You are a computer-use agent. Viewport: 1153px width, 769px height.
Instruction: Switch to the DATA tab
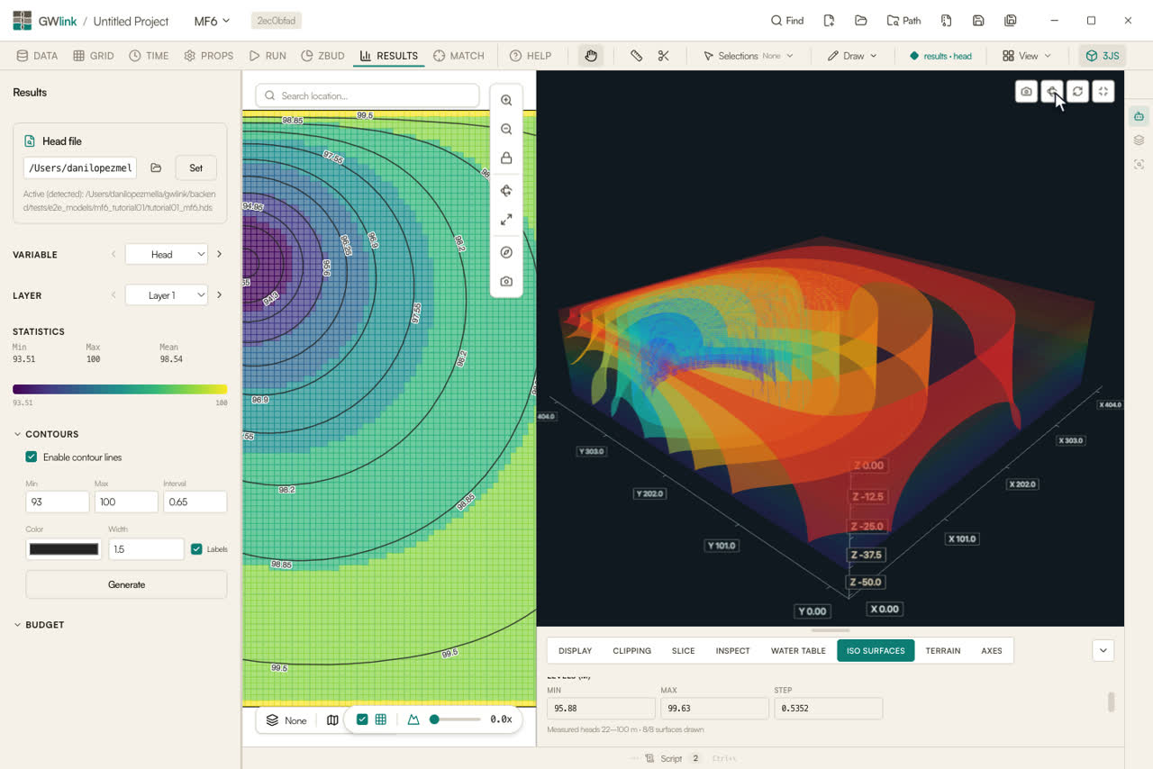coord(37,56)
